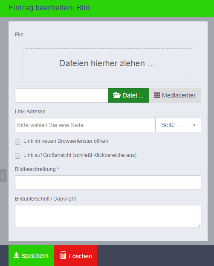Click the folder icon on Datei button
The height and width of the screenshot is (266, 214).
tap(117, 95)
